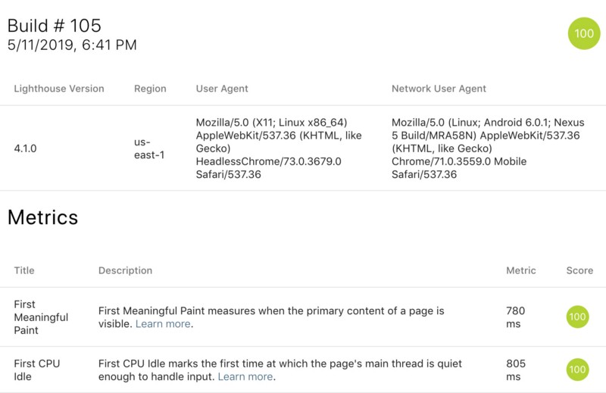Click the Metric column header
The width and height of the screenshot is (606, 393).
pos(521,270)
